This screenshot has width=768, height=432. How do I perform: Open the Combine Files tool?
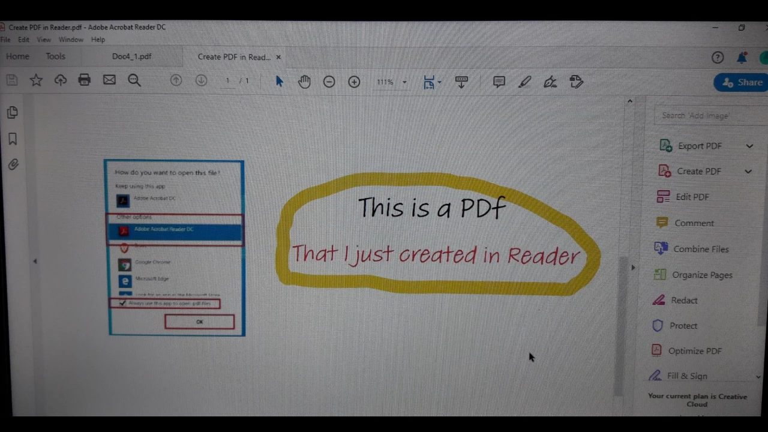(x=691, y=248)
